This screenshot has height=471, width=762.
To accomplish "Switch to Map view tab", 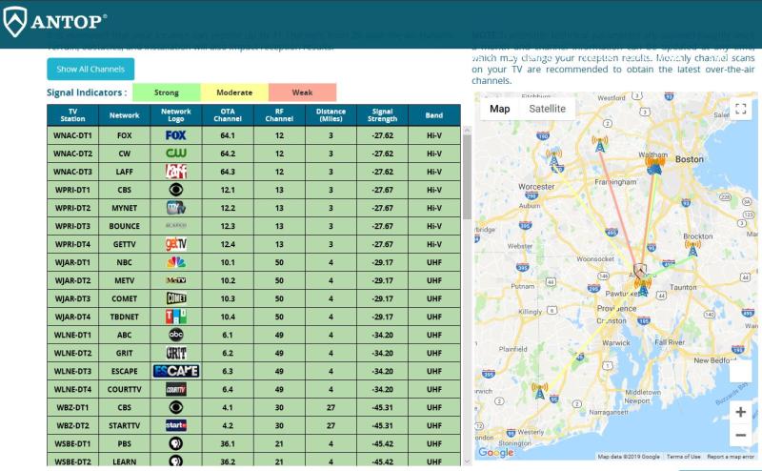I will pyautogui.click(x=499, y=109).
